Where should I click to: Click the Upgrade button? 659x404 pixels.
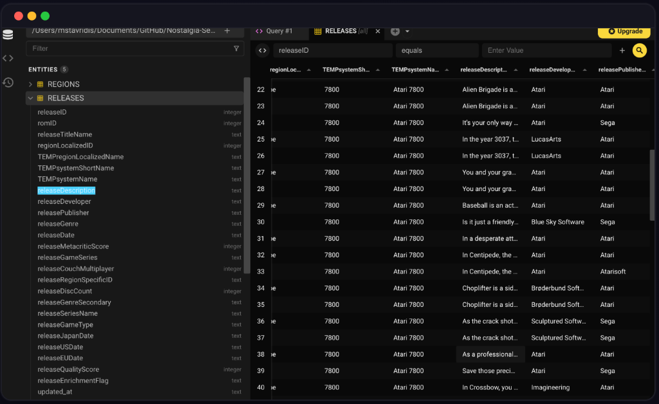(x=624, y=32)
